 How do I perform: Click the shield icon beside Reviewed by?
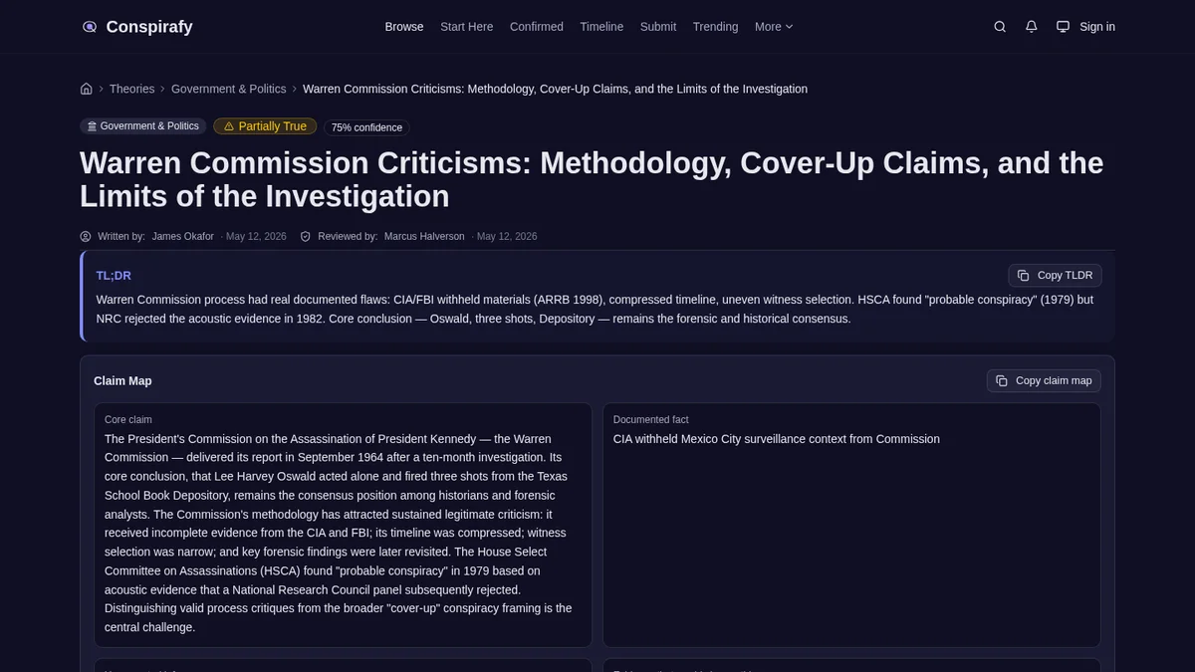[306, 237]
